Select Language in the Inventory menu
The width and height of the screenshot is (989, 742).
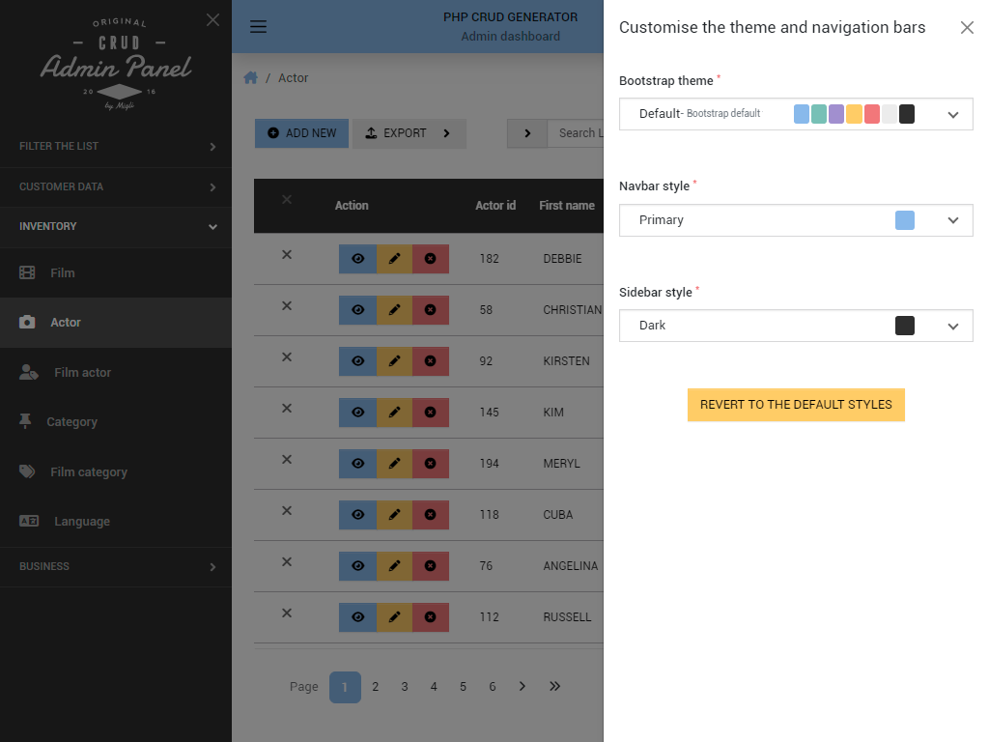coord(82,522)
